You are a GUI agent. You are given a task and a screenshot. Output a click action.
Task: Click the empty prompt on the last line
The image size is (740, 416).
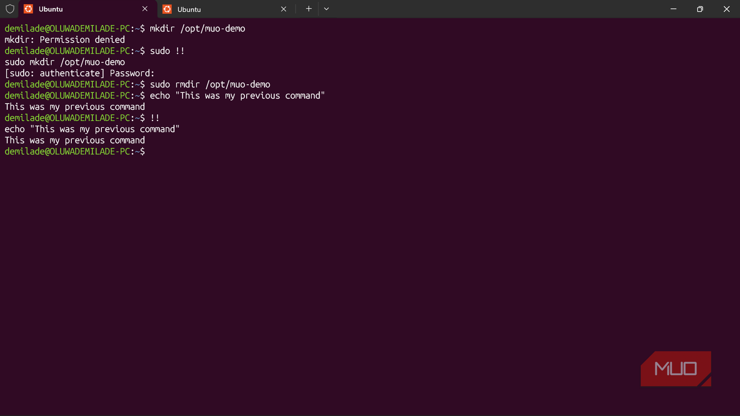tap(75, 152)
